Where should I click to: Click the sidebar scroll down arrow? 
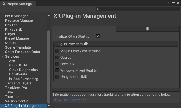coord(49,106)
